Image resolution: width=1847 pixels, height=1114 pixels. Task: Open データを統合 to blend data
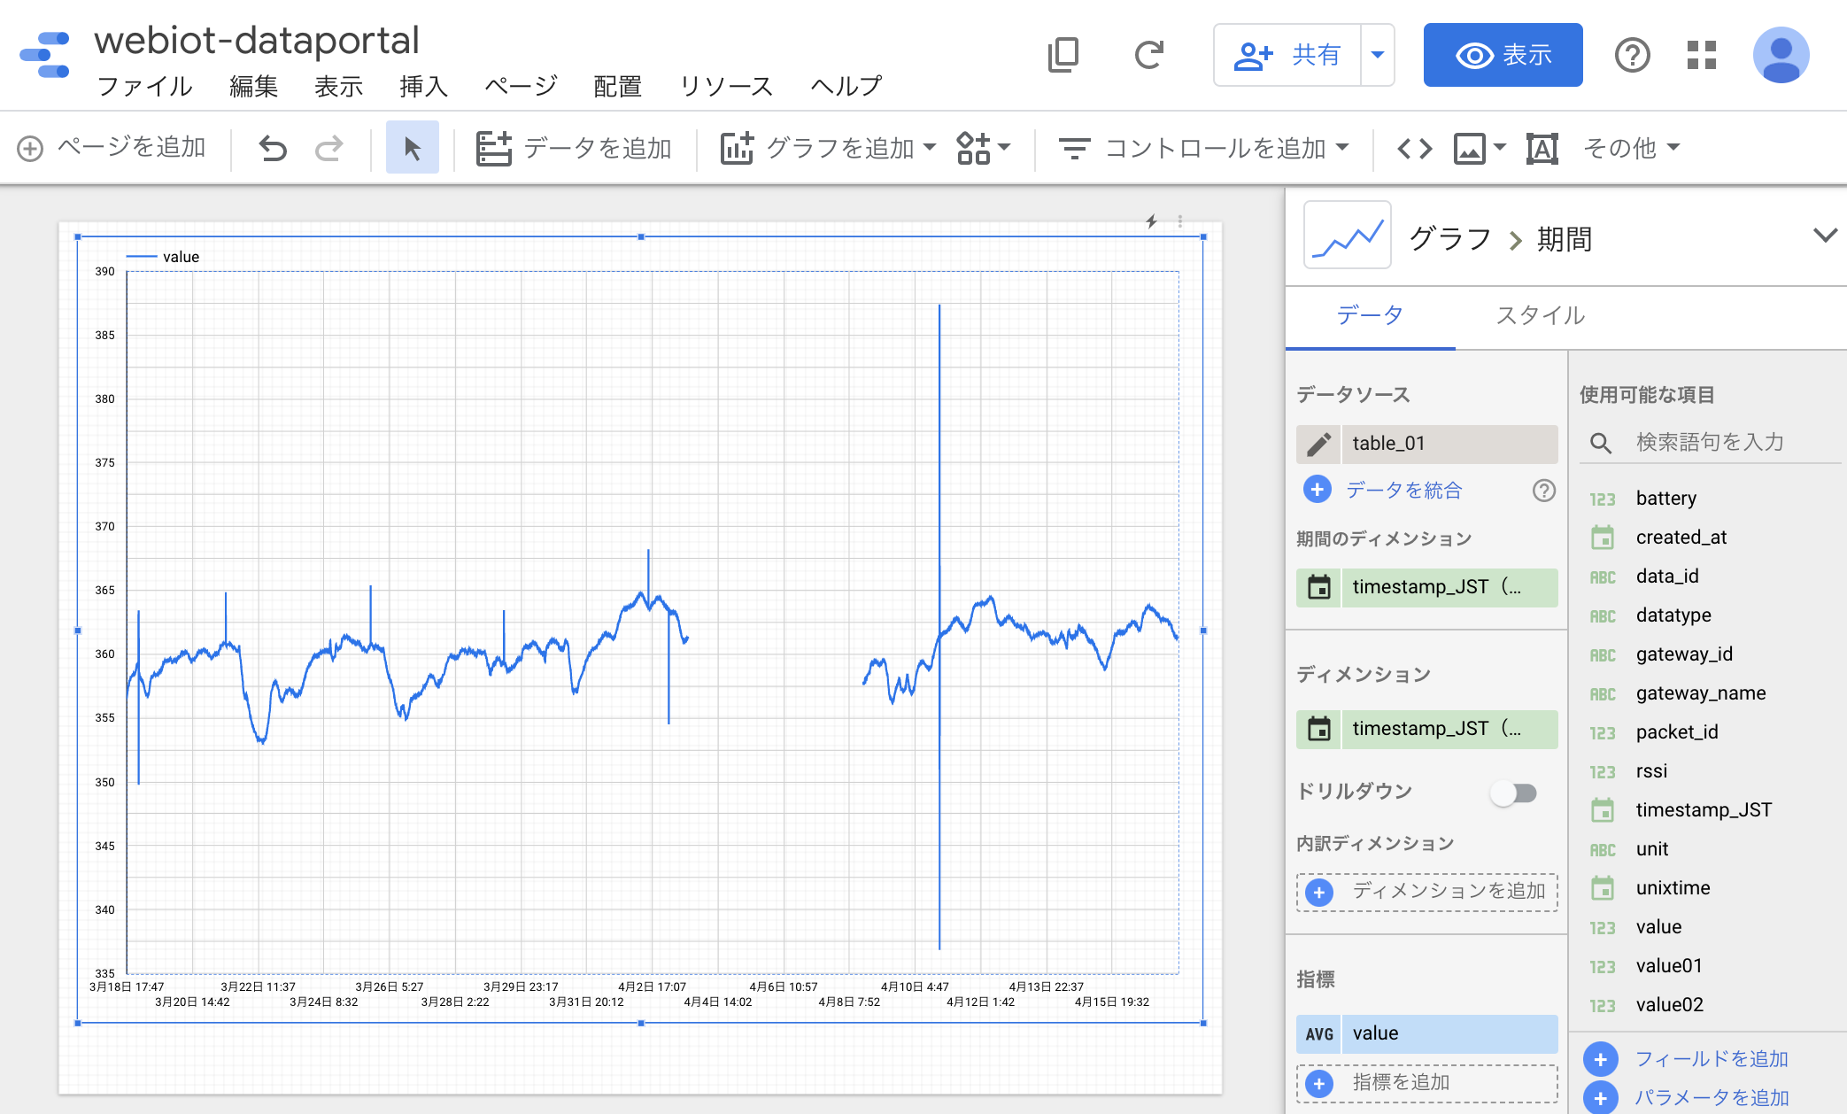point(1404,490)
